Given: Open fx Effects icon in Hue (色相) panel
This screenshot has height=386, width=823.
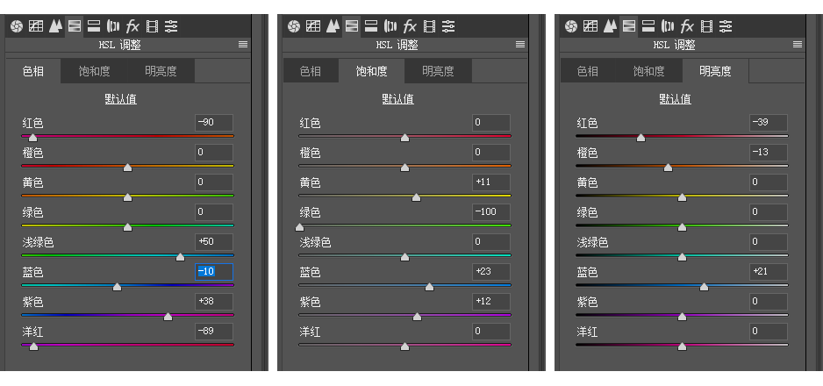Looking at the screenshot, I should pos(132,26).
